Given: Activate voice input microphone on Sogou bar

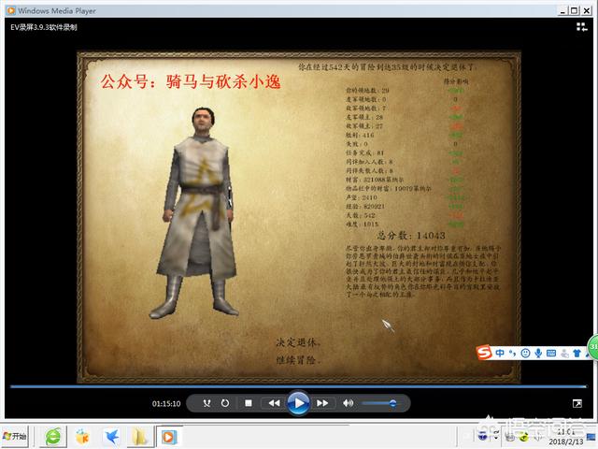Looking at the screenshot, I should pos(538,354).
